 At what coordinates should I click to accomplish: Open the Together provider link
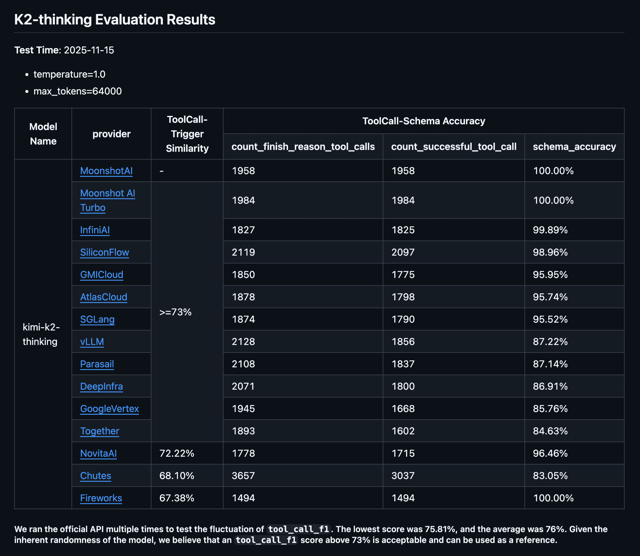coord(99,431)
